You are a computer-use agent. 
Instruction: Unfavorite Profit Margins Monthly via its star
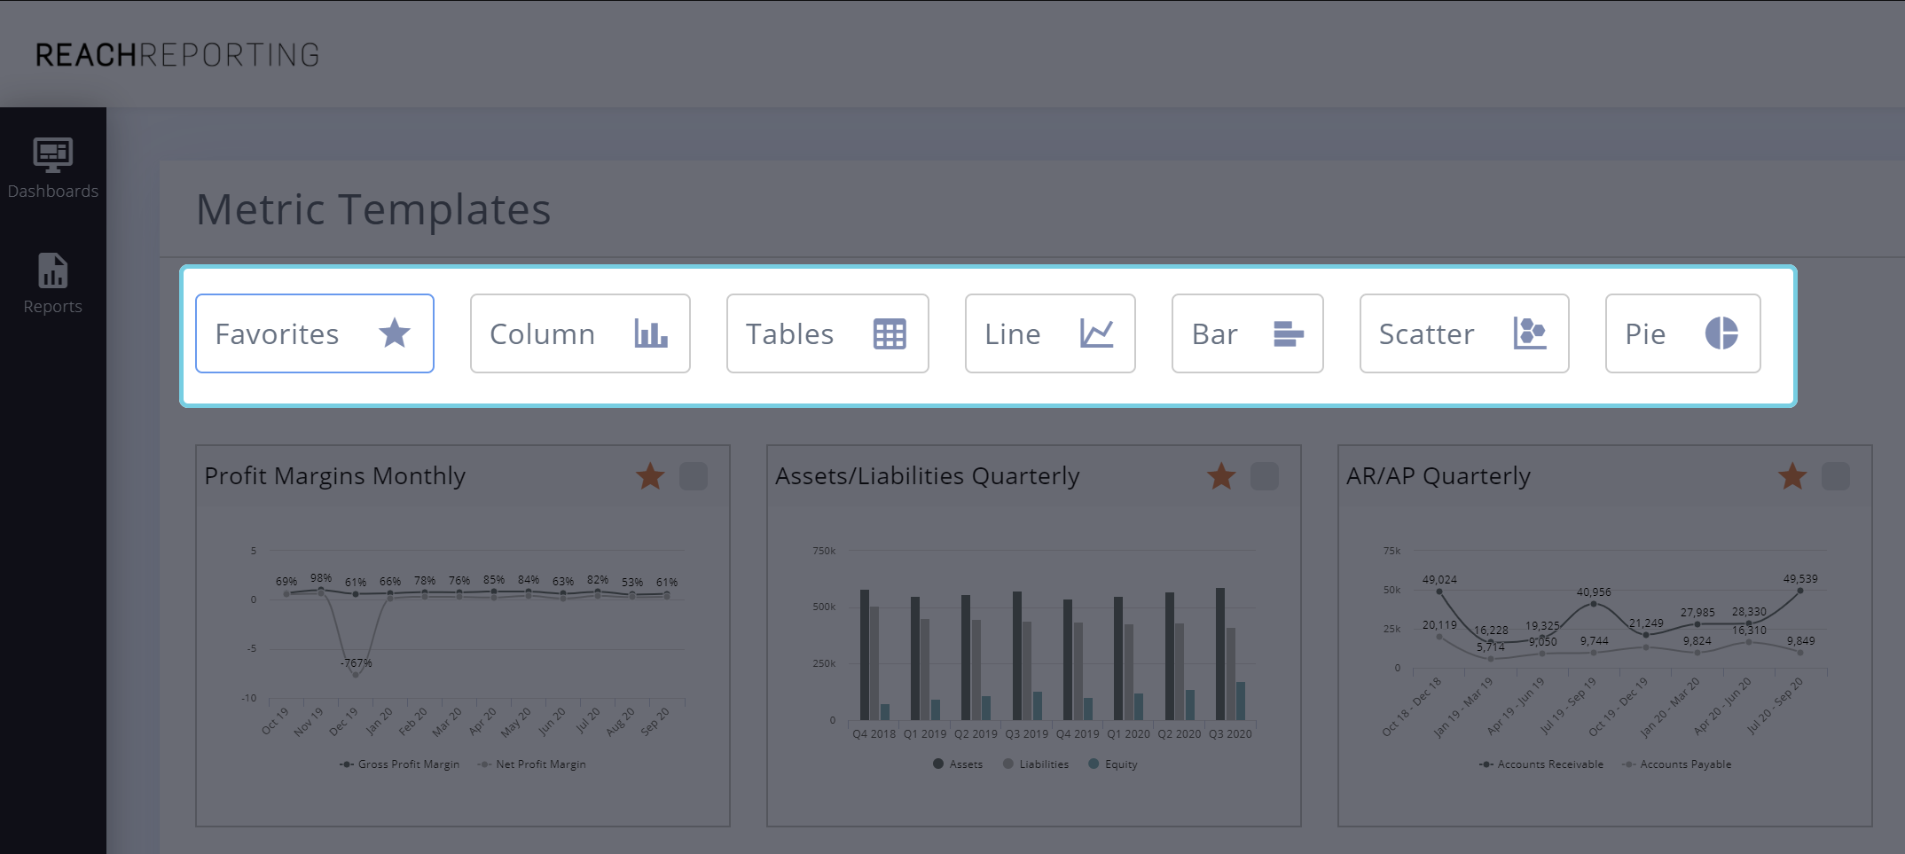point(648,476)
